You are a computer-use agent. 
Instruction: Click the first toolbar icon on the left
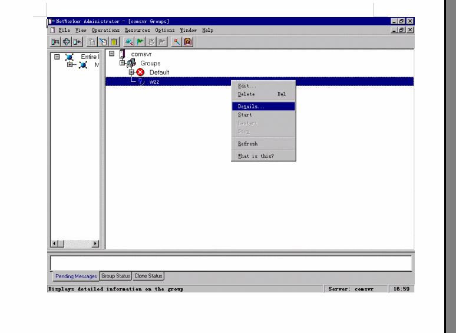(x=55, y=42)
